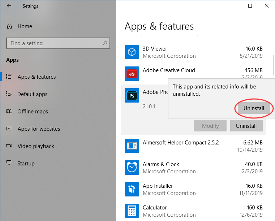
Task: Click Photoshop version 21.0.1 text
Action: [x=149, y=107]
